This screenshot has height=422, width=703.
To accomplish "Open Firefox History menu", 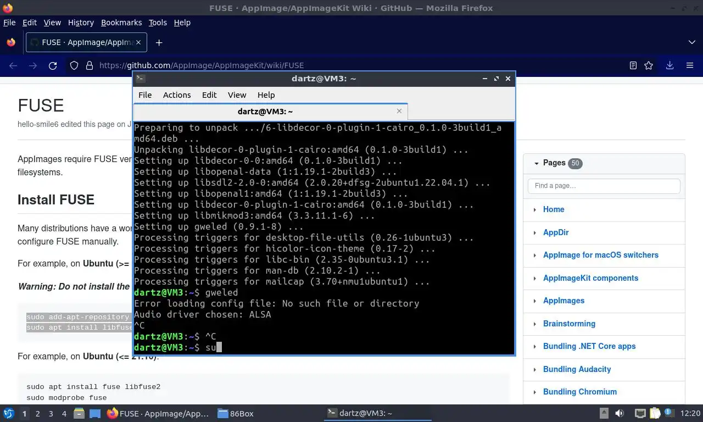I will click(81, 23).
